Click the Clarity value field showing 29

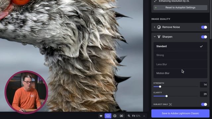coord(203,94)
